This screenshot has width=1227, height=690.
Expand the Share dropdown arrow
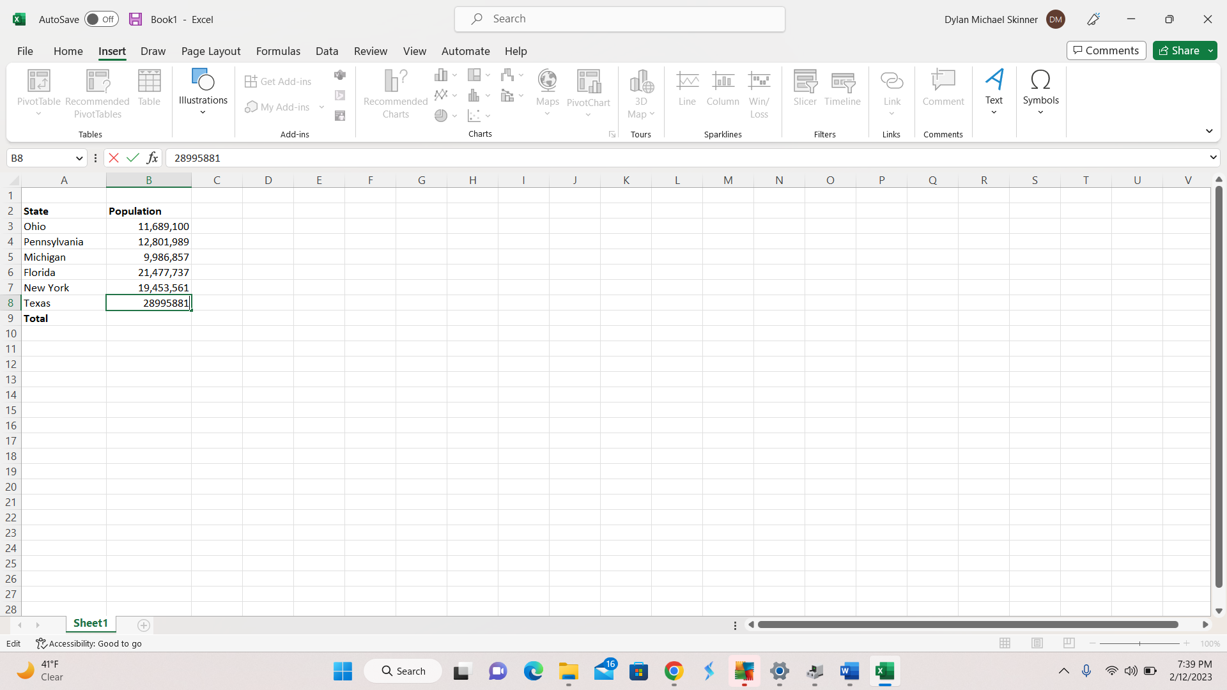[x=1210, y=50]
